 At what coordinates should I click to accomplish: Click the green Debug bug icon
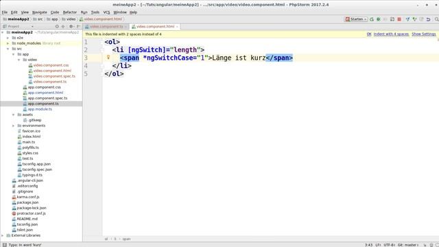click(x=379, y=19)
